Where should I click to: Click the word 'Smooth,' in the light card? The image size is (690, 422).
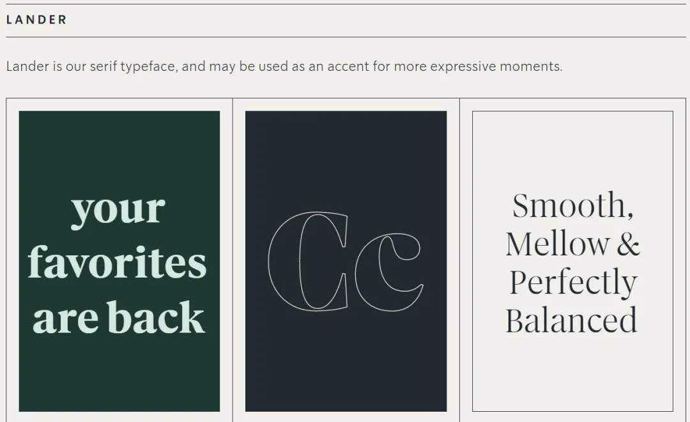(x=572, y=205)
